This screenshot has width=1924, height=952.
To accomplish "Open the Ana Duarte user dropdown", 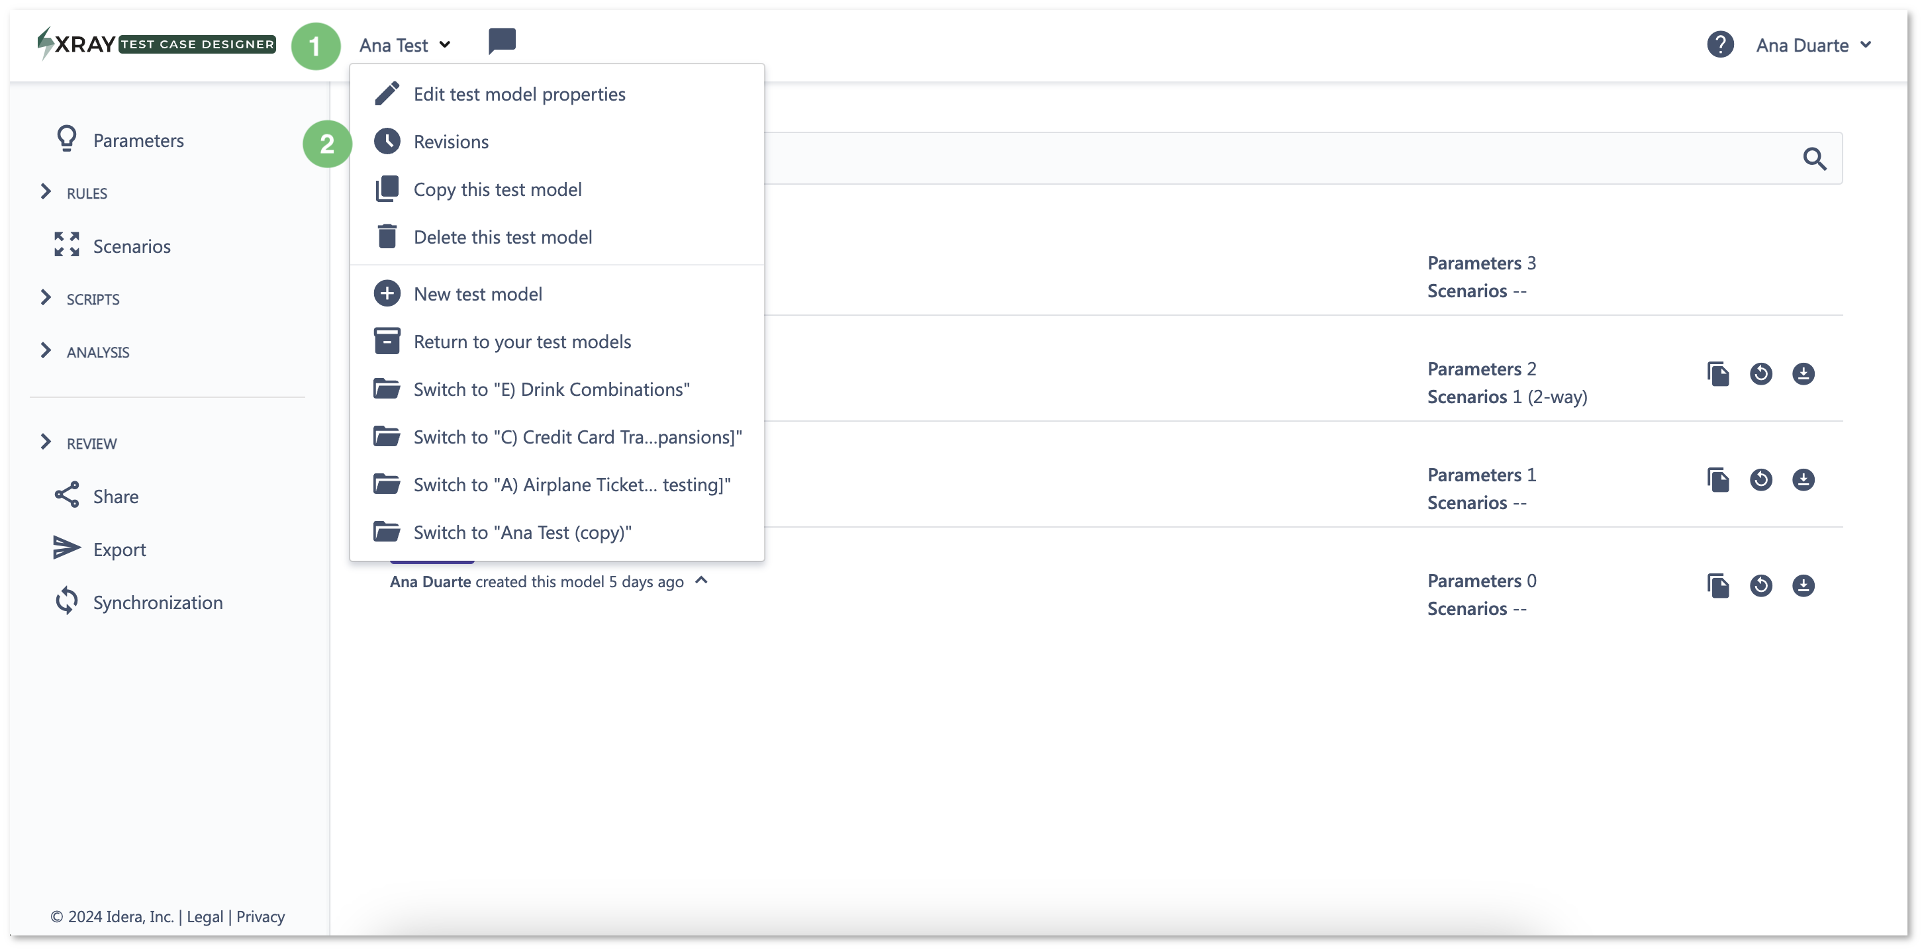I will pos(1813,45).
